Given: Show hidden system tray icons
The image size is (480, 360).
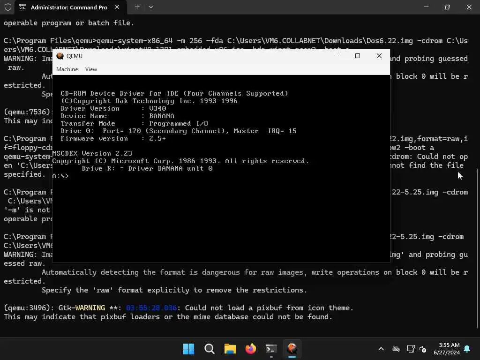Looking at the screenshot, I should tap(381, 349).
